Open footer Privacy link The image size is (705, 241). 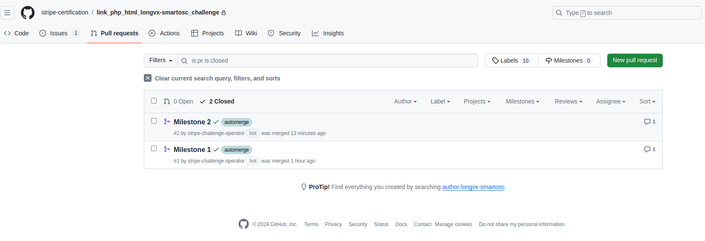[333, 224]
